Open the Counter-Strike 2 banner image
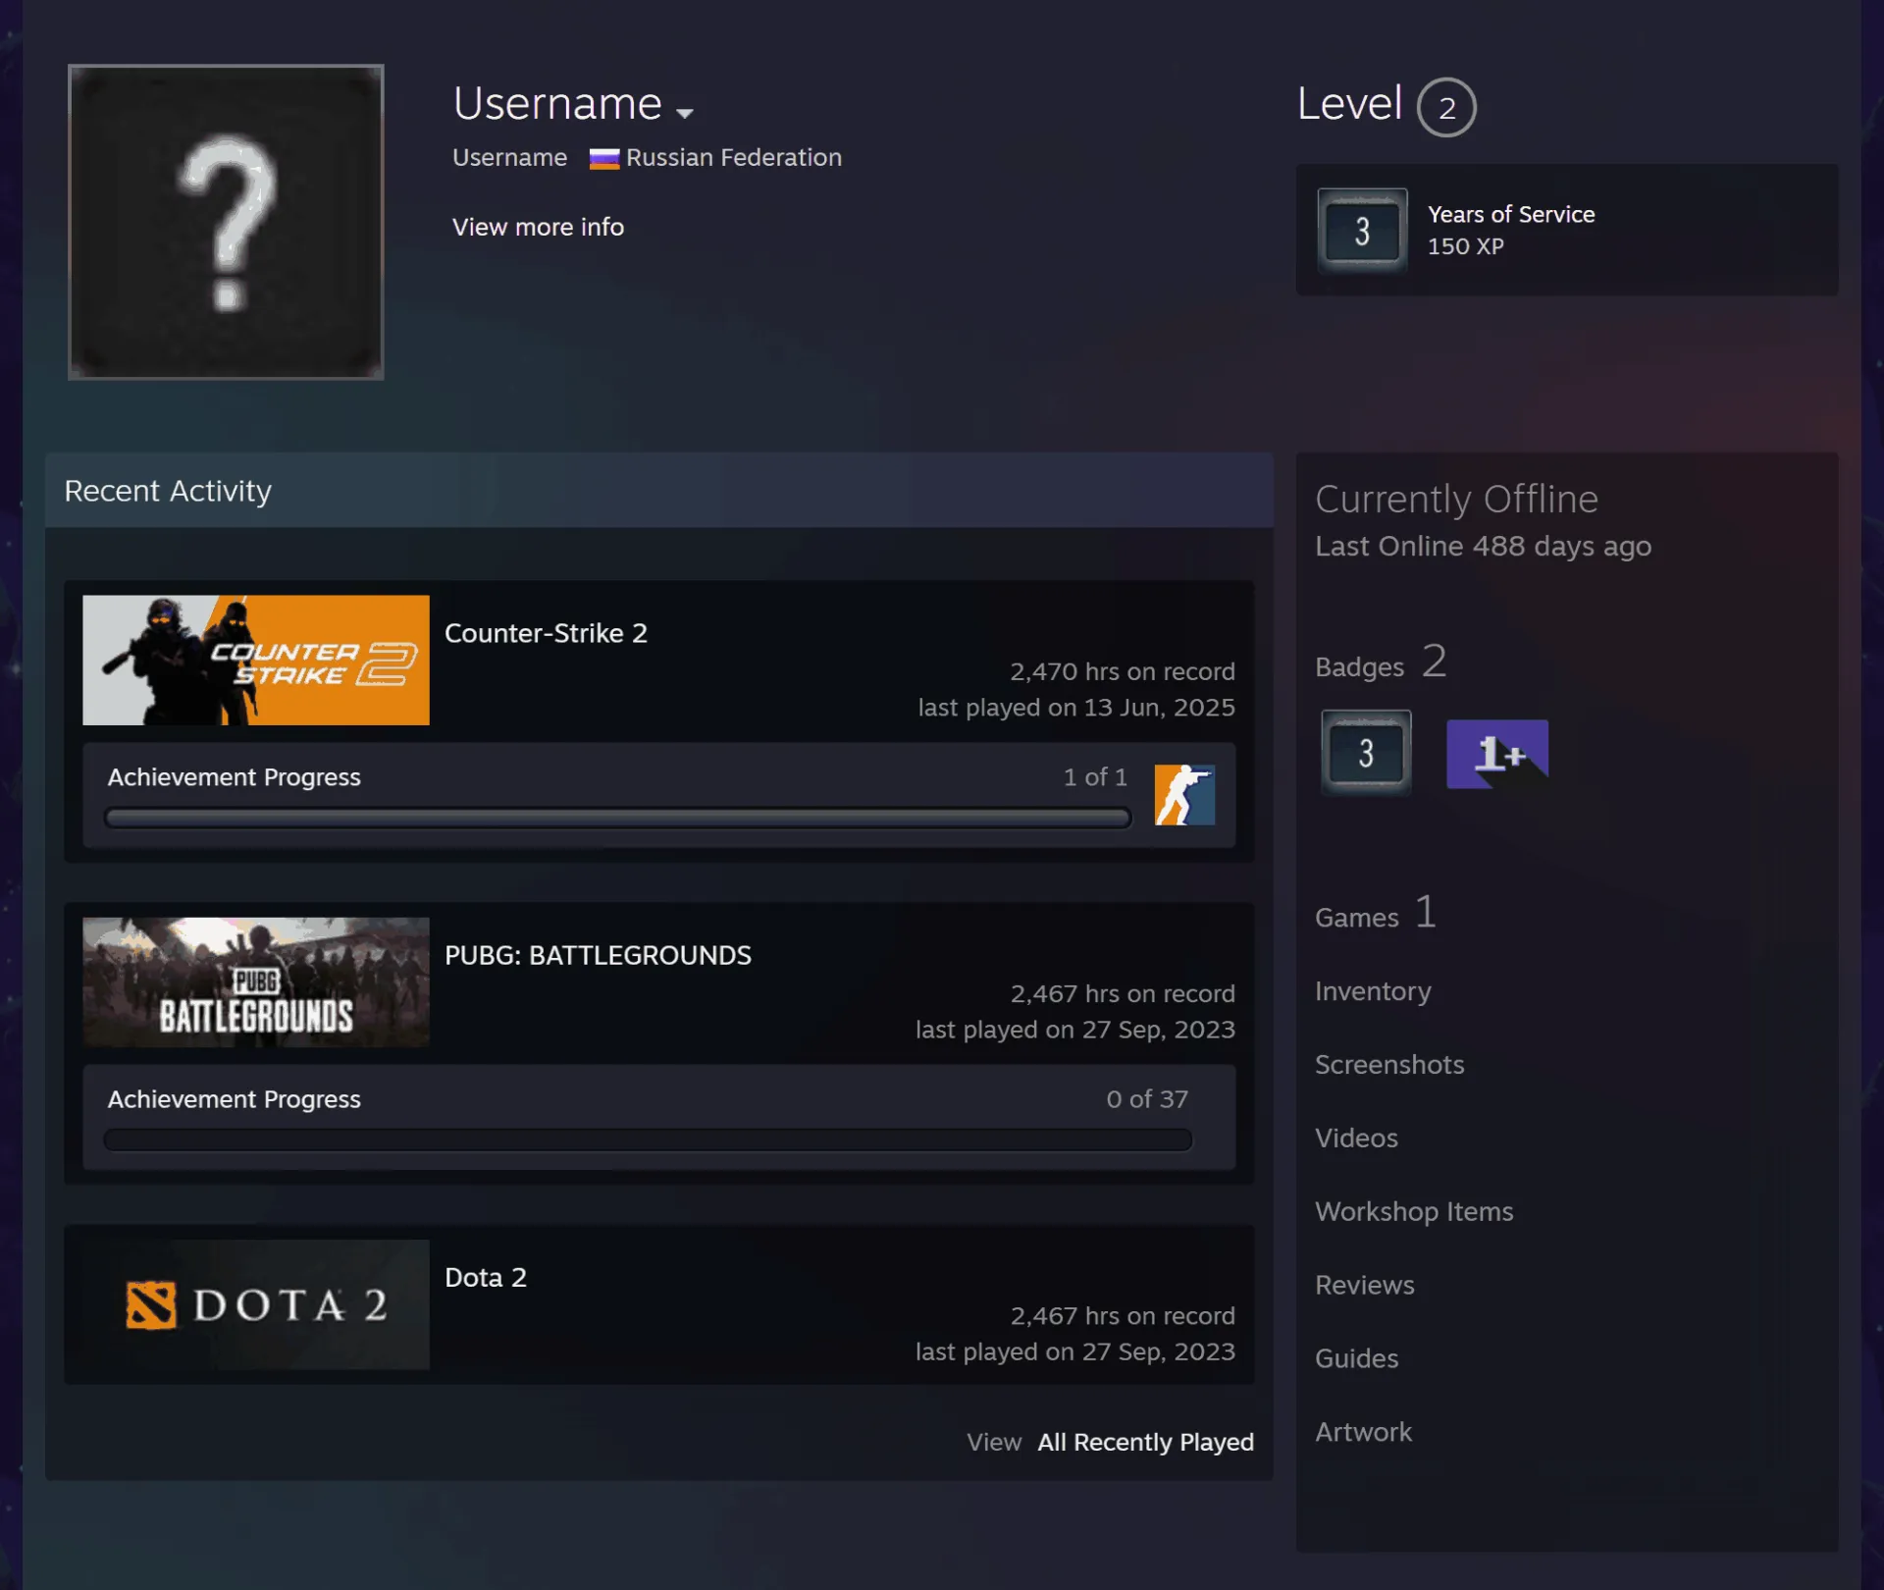Image resolution: width=1884 pixels, height=1590 pixels. coord(256,661)
